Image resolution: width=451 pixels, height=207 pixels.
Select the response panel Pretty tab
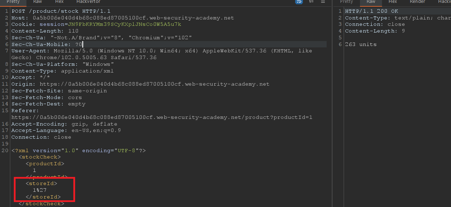click(346, 2)
